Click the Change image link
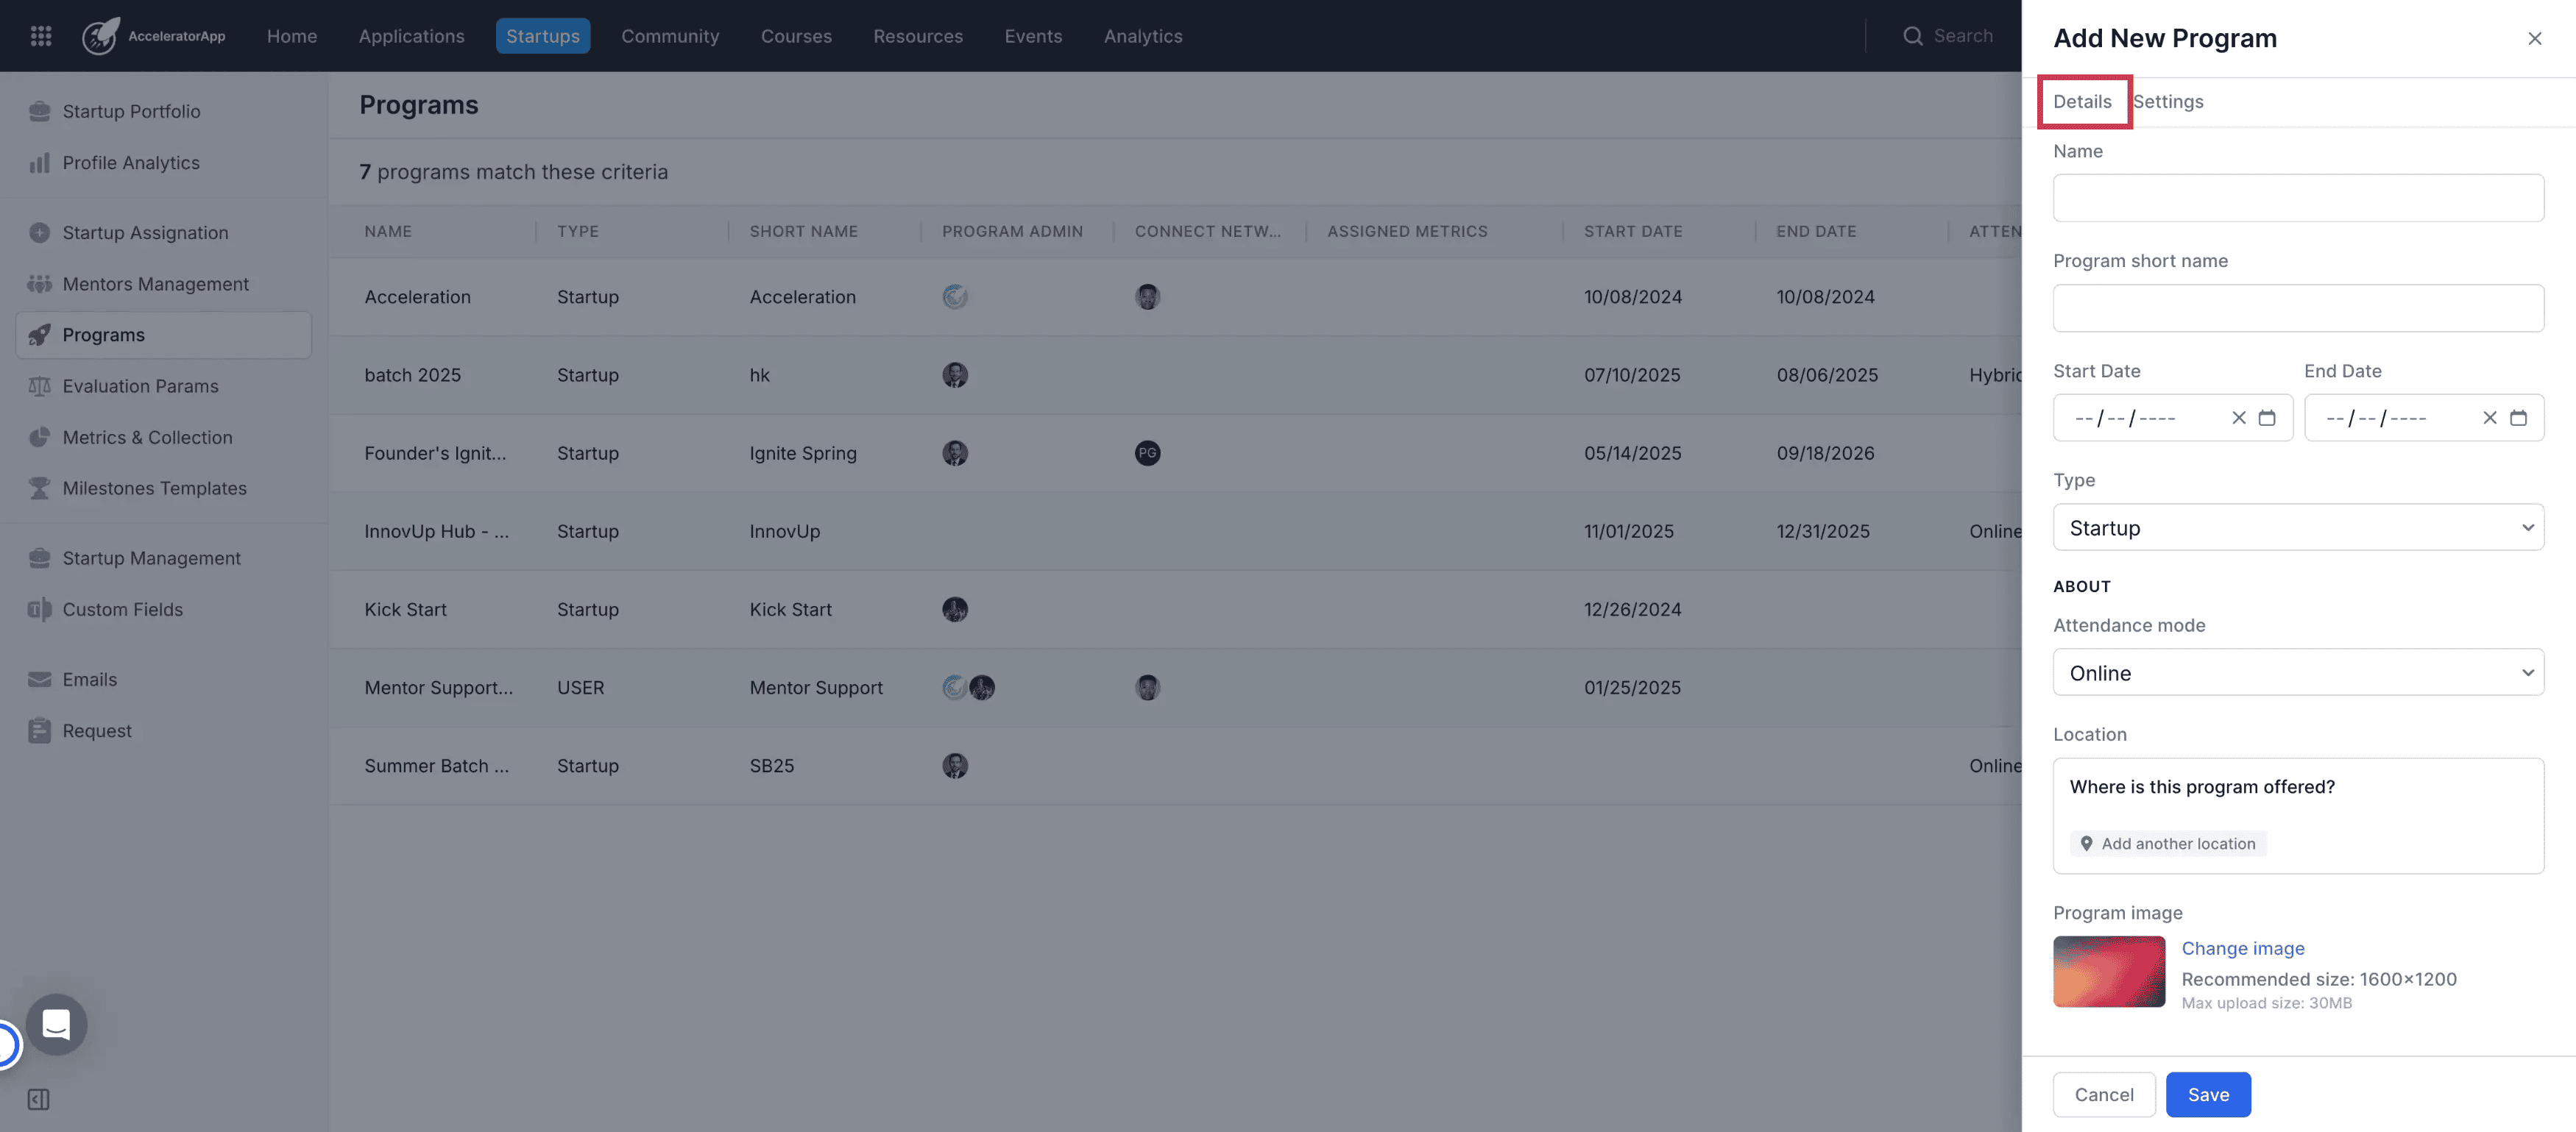The height and width of the screenshot is (1132, 2576). click(x=2242, y=948)
